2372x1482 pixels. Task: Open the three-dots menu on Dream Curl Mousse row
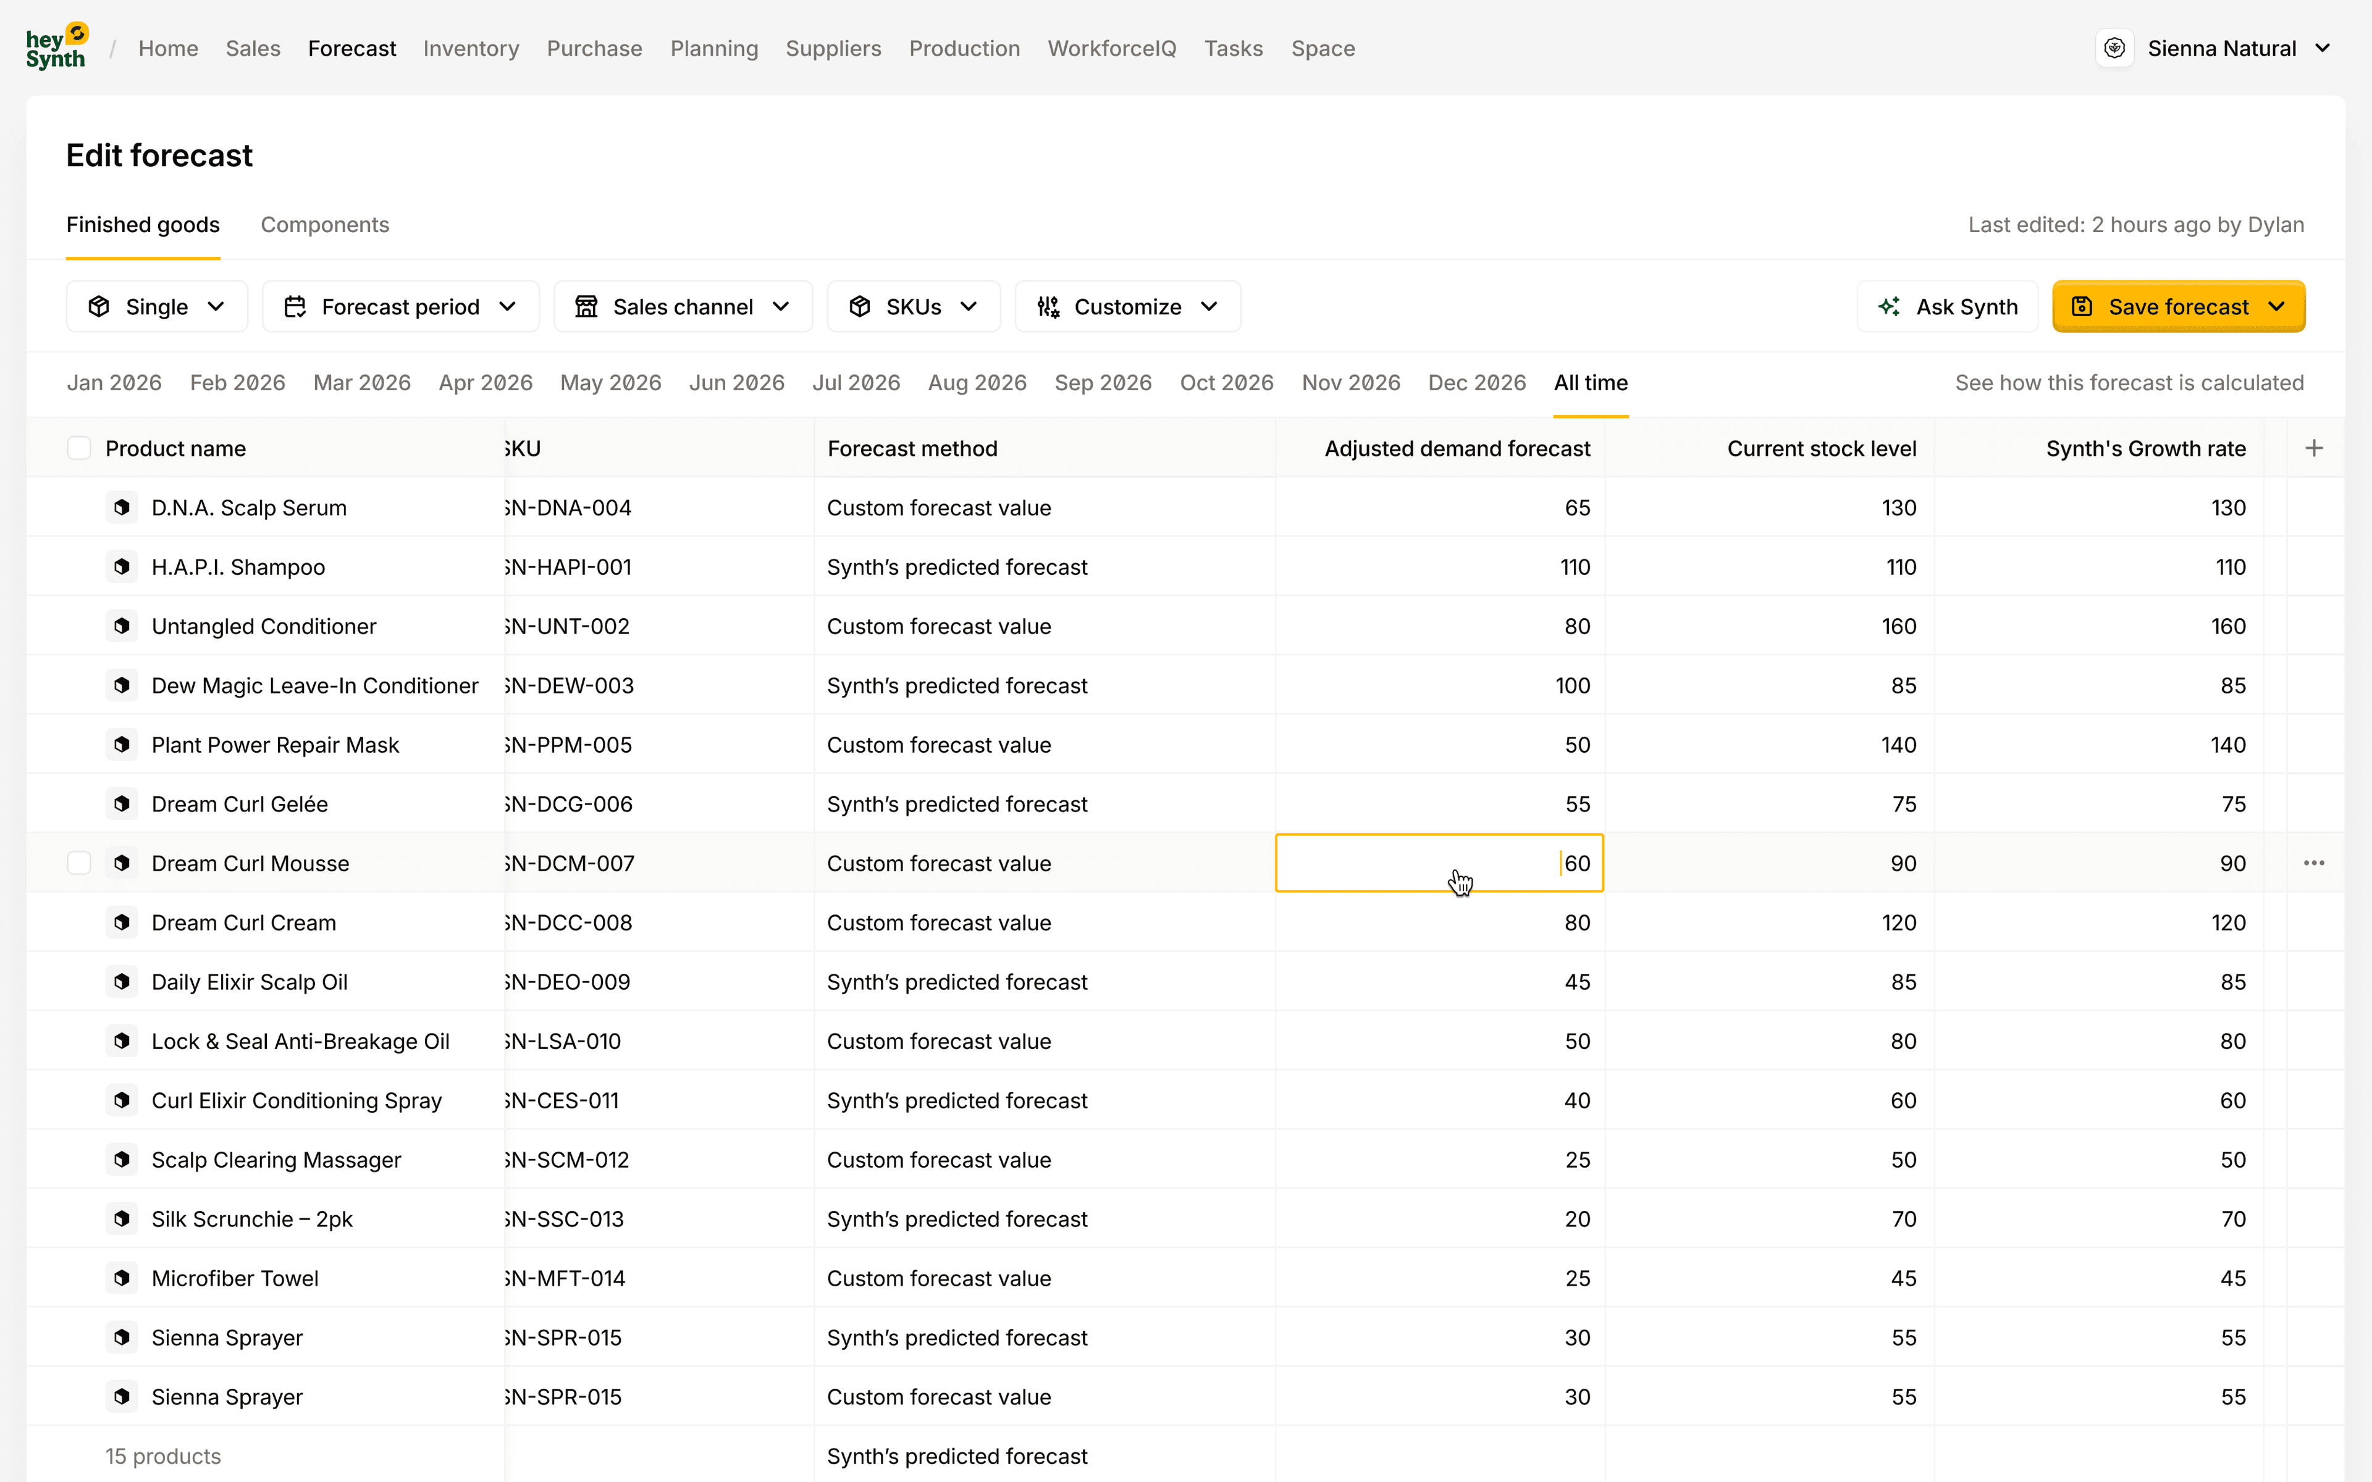pyautogui.click(x=2313, y=863)
